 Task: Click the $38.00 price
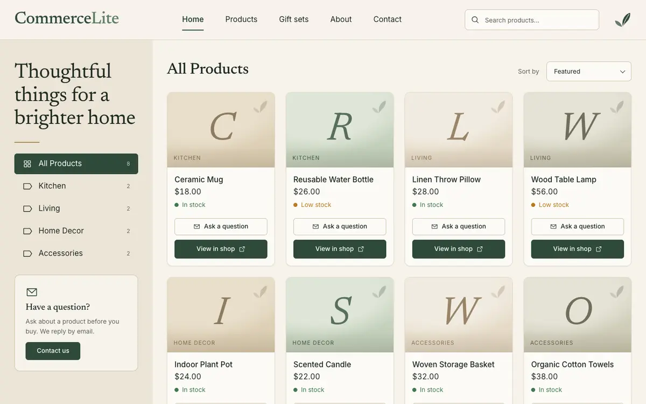tap(544, 377)
